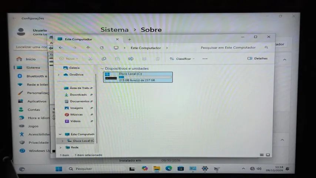Go back in File Explorer
Image resolution: width=316 pixels, height=178 pixels.
click(x=61, y=47)
